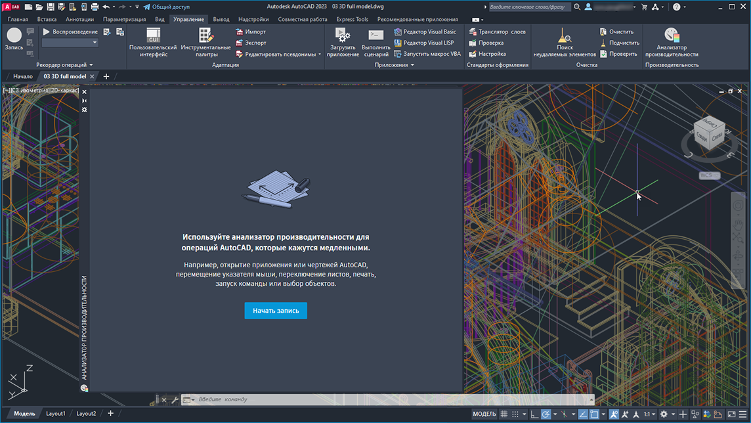Click Подчистить in the cleanup panel
This screenshot has height=423, width=751.
[x=619, y=43]
